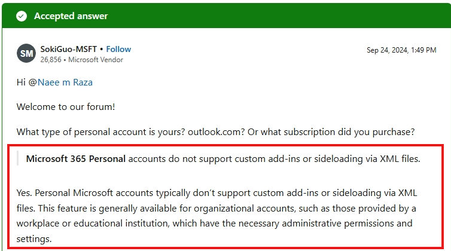
Task: Click the gray blockquote bar beside the quote
Action: pyautogui.click(x=18, y=159)
